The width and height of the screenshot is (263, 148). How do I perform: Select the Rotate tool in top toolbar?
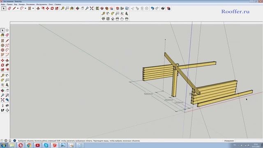(x=52, y=8)
